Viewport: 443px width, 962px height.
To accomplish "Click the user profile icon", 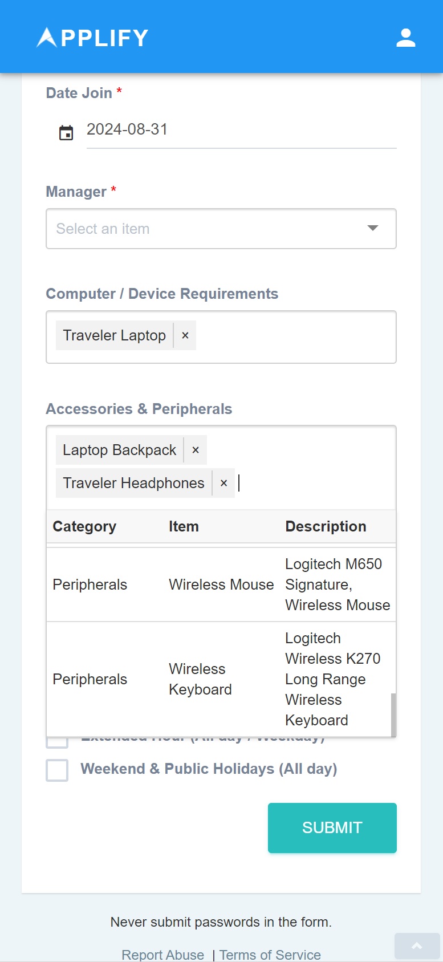I will [405, 38].
